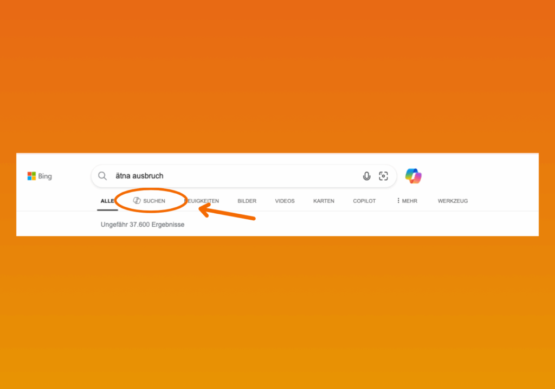Open the NEUIGKEITEN tab
Viewport: 555px width, 389px height.
(202, 201)
